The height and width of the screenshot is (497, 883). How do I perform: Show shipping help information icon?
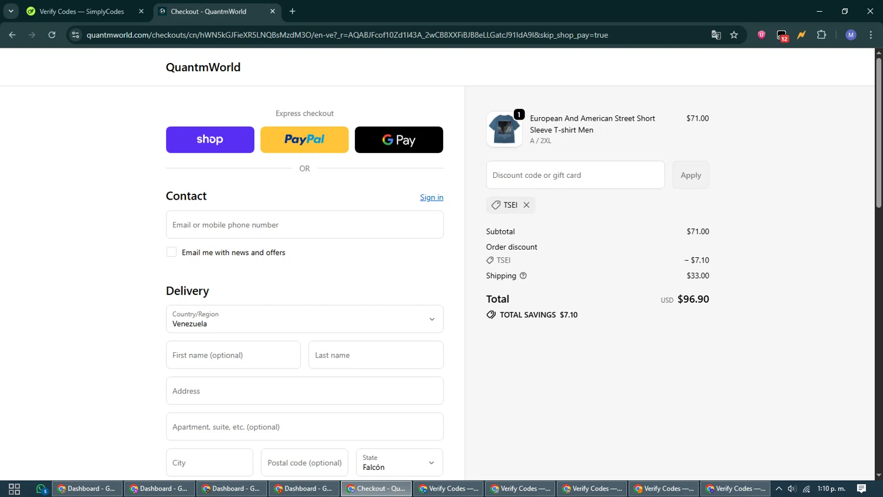click(x=523, y=276)
